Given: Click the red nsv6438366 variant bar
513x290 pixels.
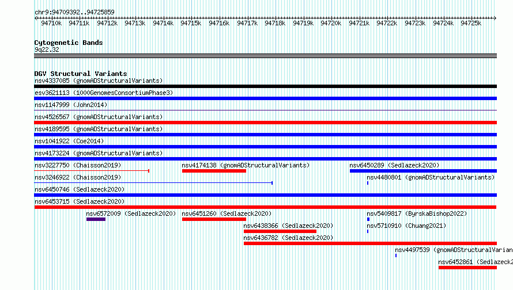Looking at the screenshot, I should (280, 231).
